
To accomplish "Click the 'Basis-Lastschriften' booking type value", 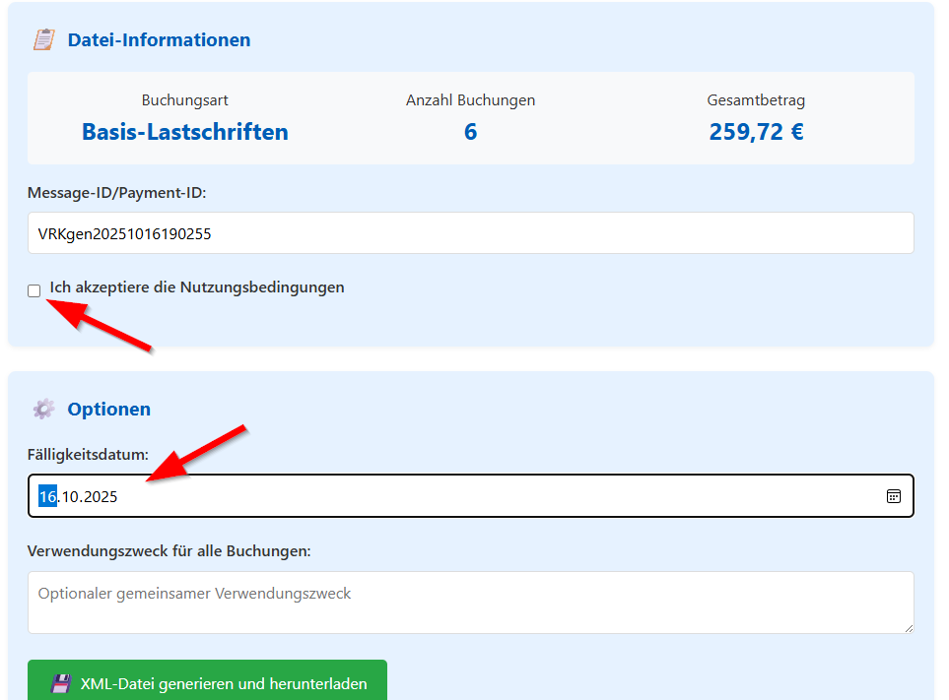I will (185, 132).
